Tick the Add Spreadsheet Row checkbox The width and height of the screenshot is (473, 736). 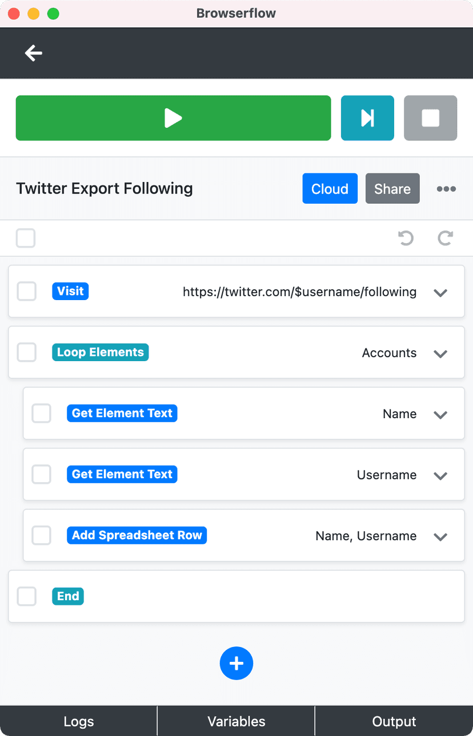click(42, 536)
